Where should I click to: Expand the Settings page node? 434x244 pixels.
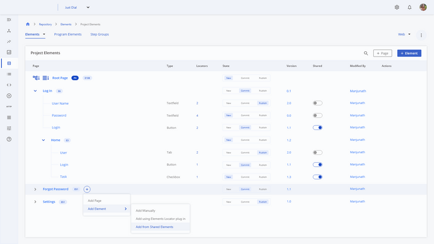[x=35, y=202]
